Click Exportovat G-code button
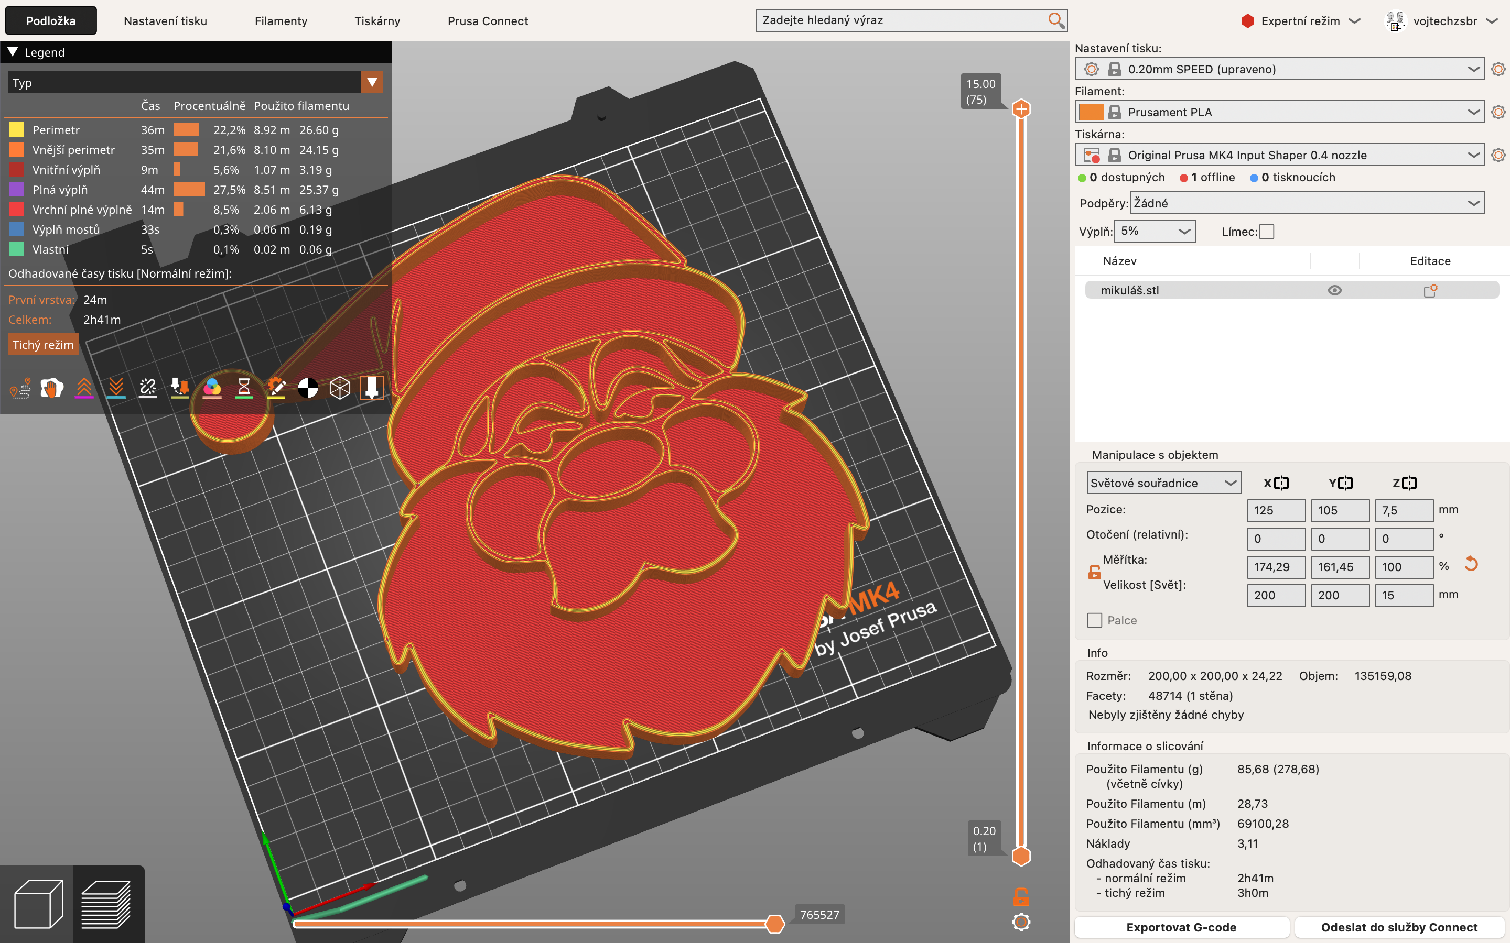Viewport: 1510px width, 943px height. coord(1181,927)
